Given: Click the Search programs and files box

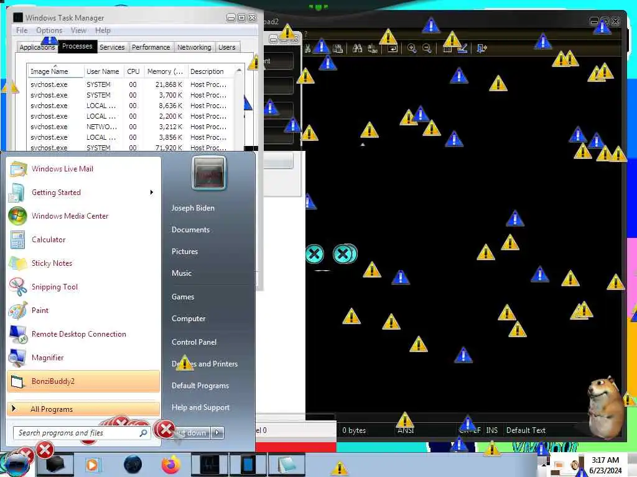Looking at the screenshot, I should (81, 433).
